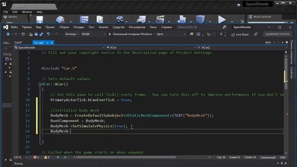Screen dimensions: 297x167
Task: Click Save Current icon in Unreal toolbar
Action: (39, 19)
